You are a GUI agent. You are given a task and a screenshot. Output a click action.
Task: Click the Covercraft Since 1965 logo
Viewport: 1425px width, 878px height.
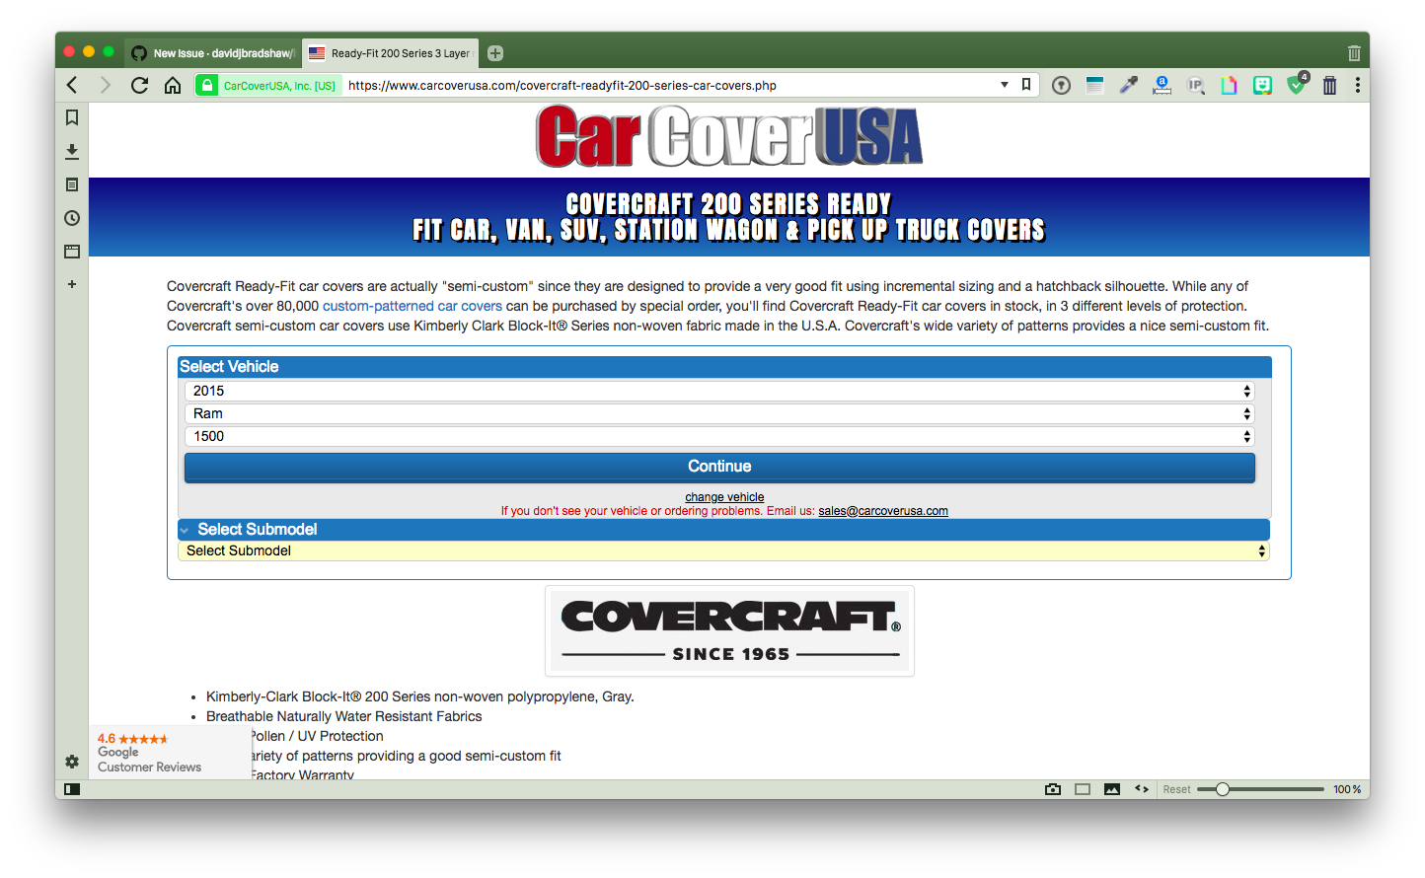coord(730,631)
